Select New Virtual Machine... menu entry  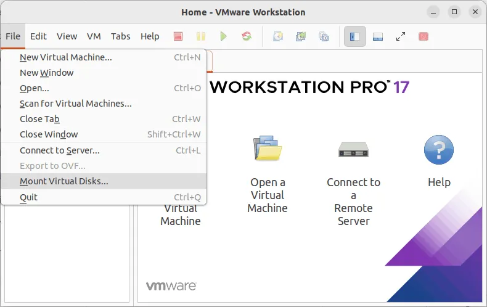click(x=104, y=57)
